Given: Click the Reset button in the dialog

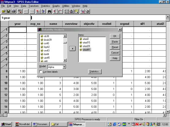Looking at the screenshot, I should click(115, 47).
